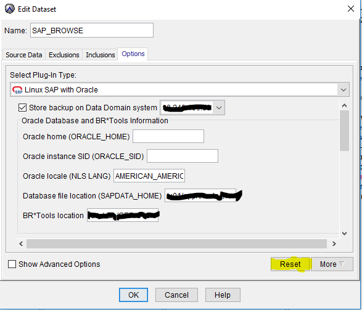Switch to the Inclusions tab
Viewport: 362px width, 310px height.
click(x=100, y=55)
